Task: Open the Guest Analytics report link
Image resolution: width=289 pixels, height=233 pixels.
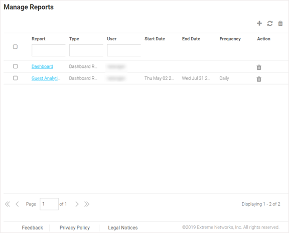Action: 46,79
